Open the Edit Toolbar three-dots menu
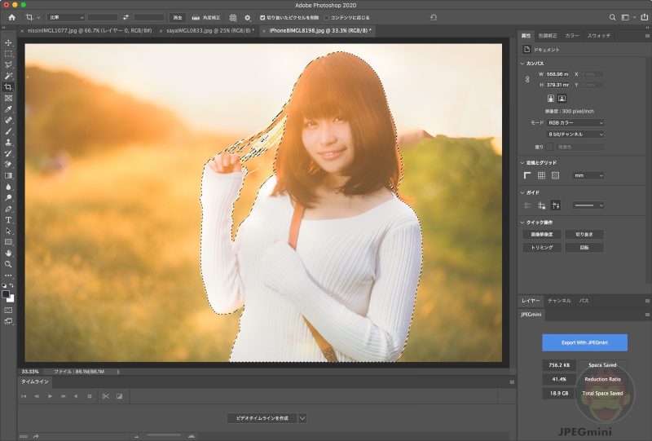 pyautogui.click(x=8, y=275)
